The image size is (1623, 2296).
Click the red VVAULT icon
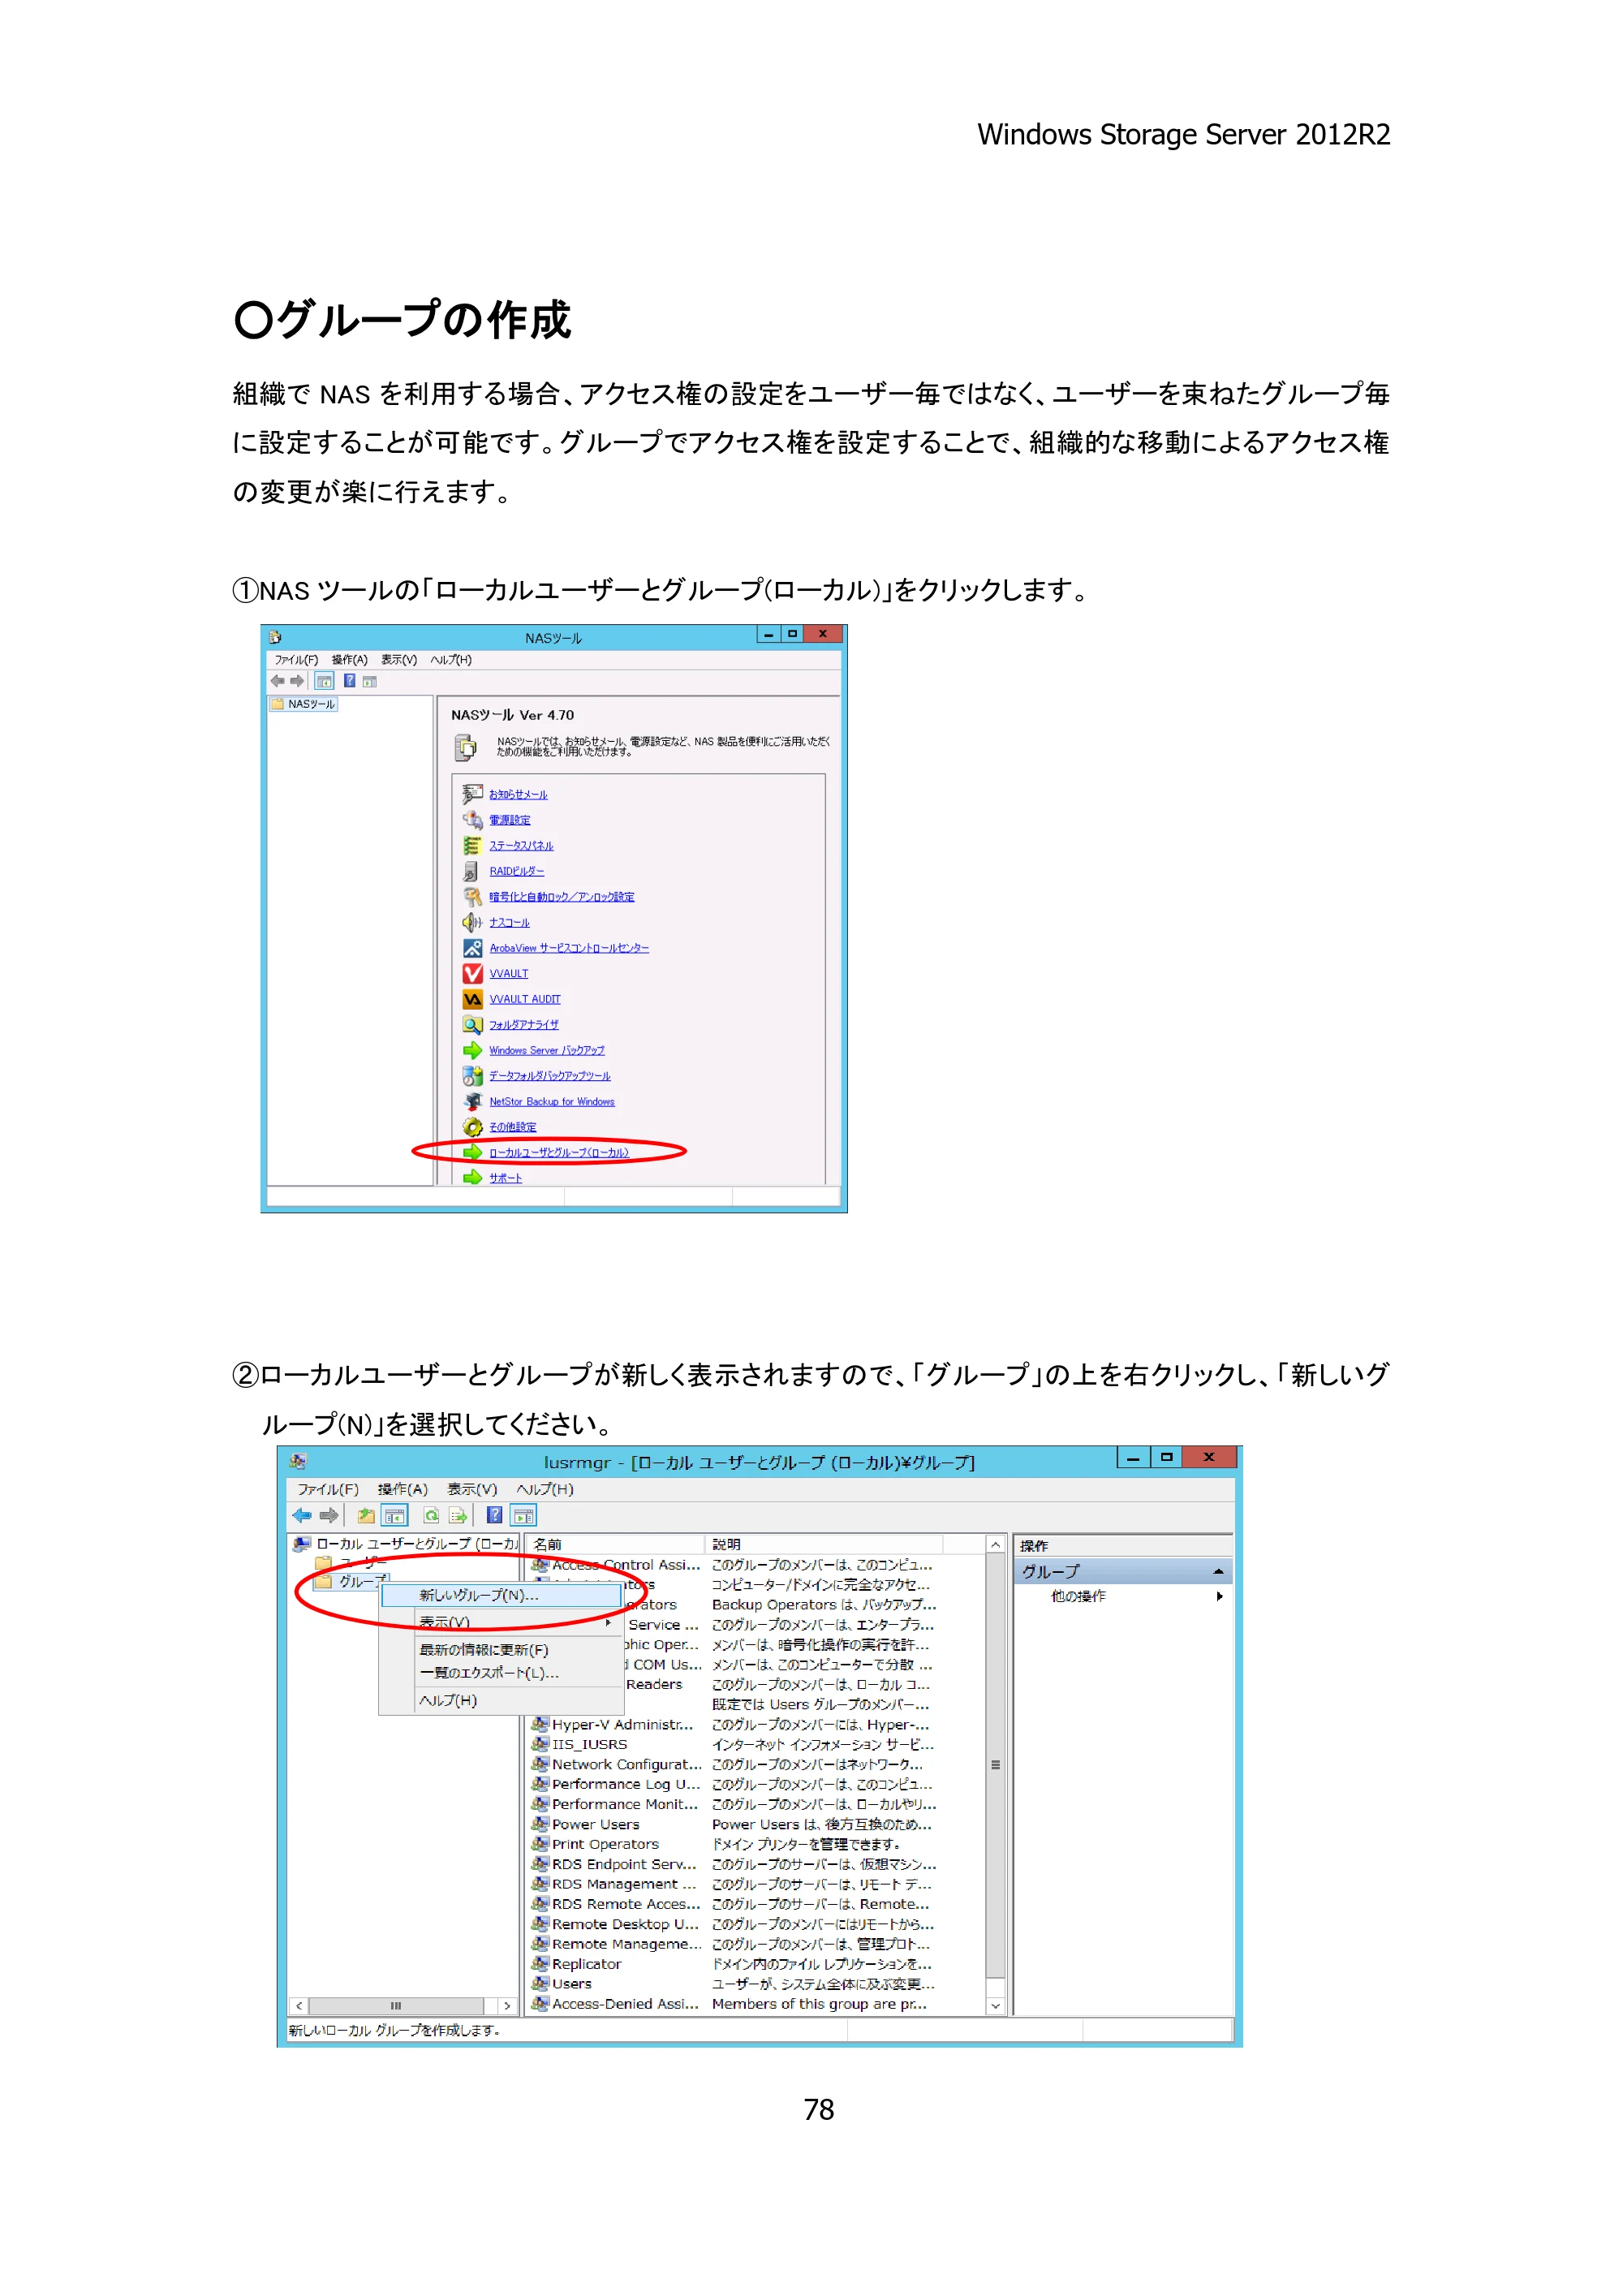473,973
